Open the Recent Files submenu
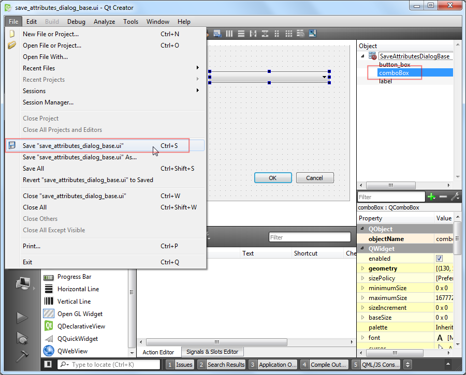The image size is (466, 375). click(105, 68)
